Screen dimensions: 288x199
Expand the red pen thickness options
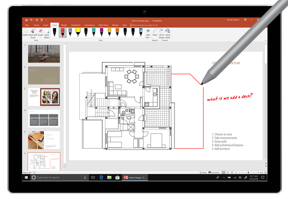point(65,36)
